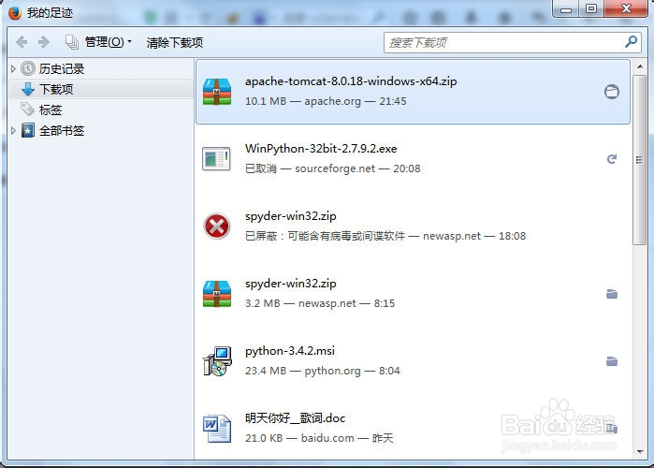
Task: Focus the 搜索下载项 search field
Action: 512,42
